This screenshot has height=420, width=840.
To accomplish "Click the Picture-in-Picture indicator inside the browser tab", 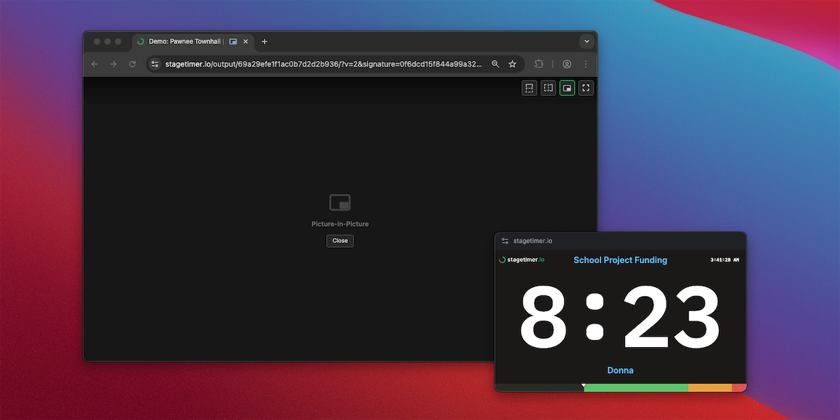I will 232,41.
